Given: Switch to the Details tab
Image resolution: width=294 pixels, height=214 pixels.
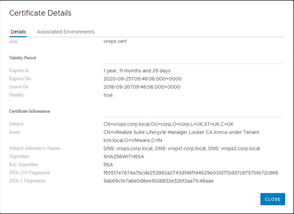Looking at the screenshot, I should [18, 32].
